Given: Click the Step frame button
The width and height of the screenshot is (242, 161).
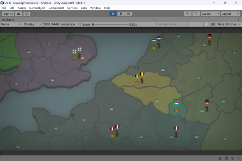Looking at the screenshot, I should pyautogui.click(x=128, y=14).
